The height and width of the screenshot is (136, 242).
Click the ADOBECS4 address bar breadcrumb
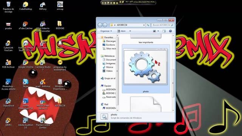coord(122,25)
